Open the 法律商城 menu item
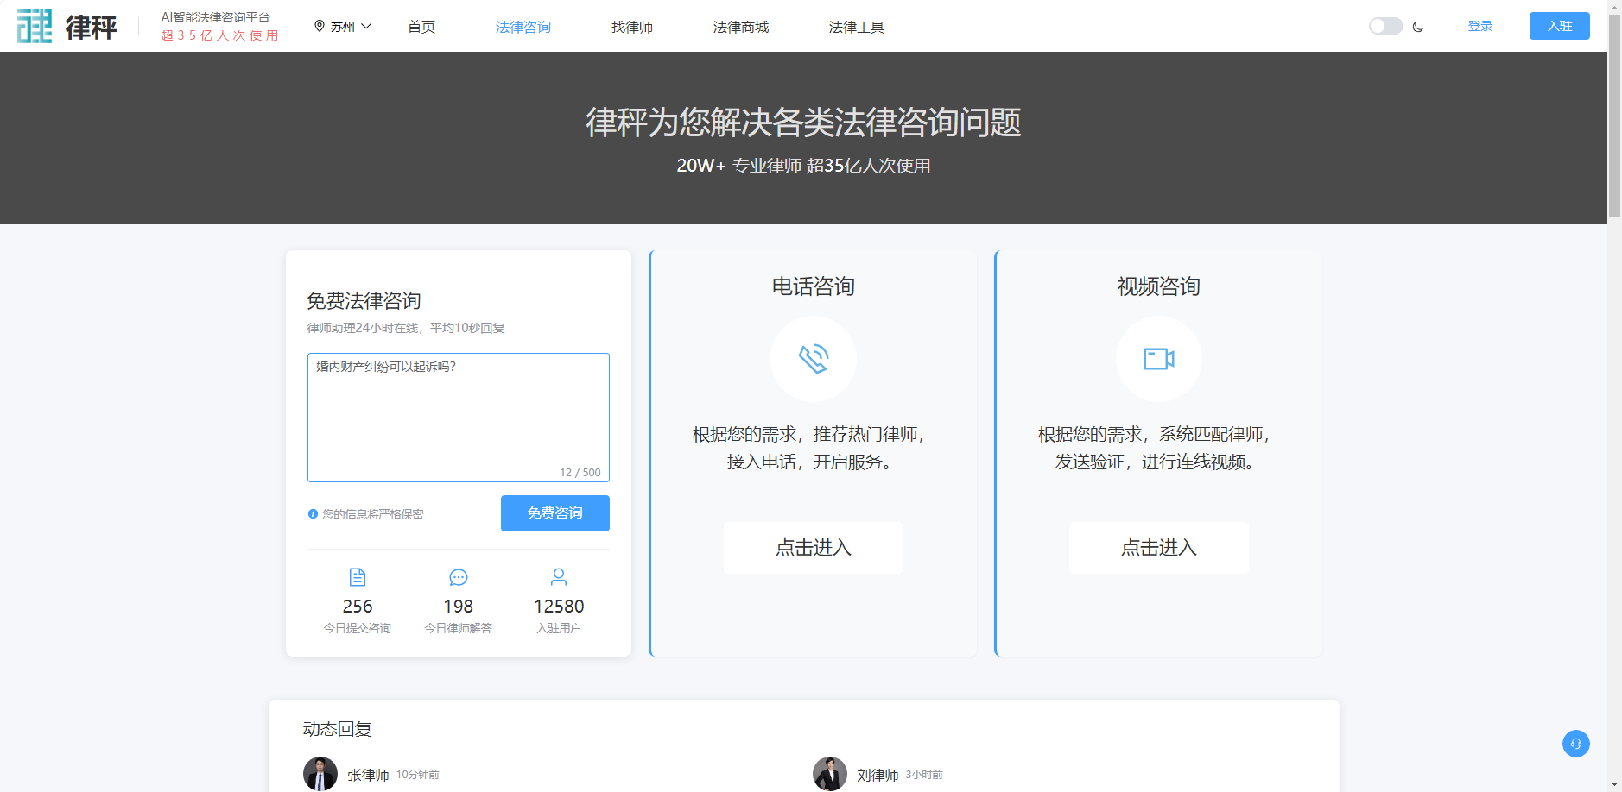 pos(740,27)
